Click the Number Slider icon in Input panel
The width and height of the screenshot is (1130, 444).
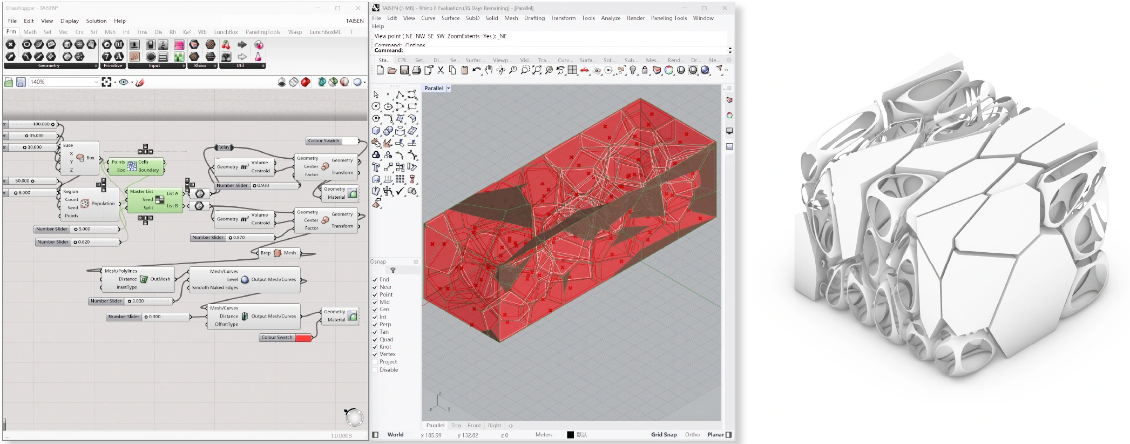pos(134,45)
